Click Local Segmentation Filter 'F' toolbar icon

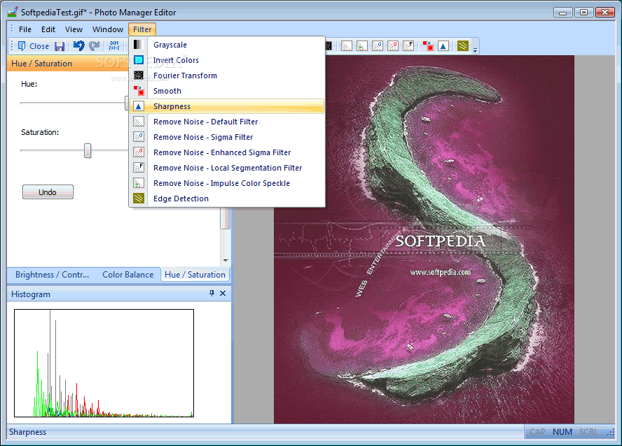pos(408,46)
